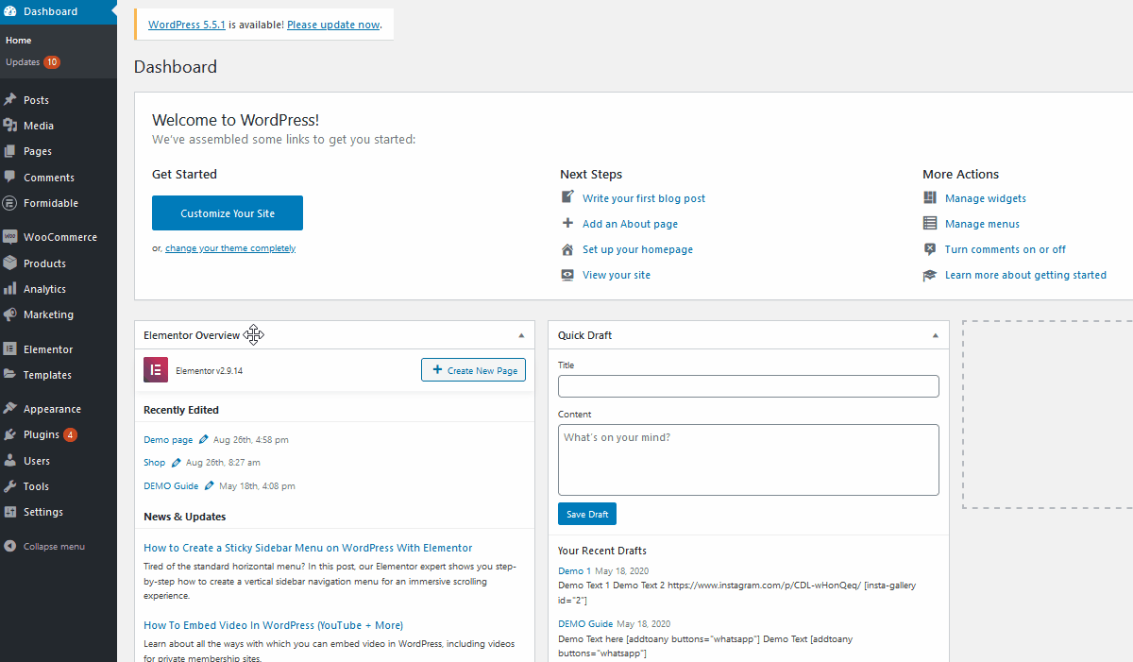Screen dimensions: 1133x662
Task: Click the Users person icon
Action: tap(10, 461)
